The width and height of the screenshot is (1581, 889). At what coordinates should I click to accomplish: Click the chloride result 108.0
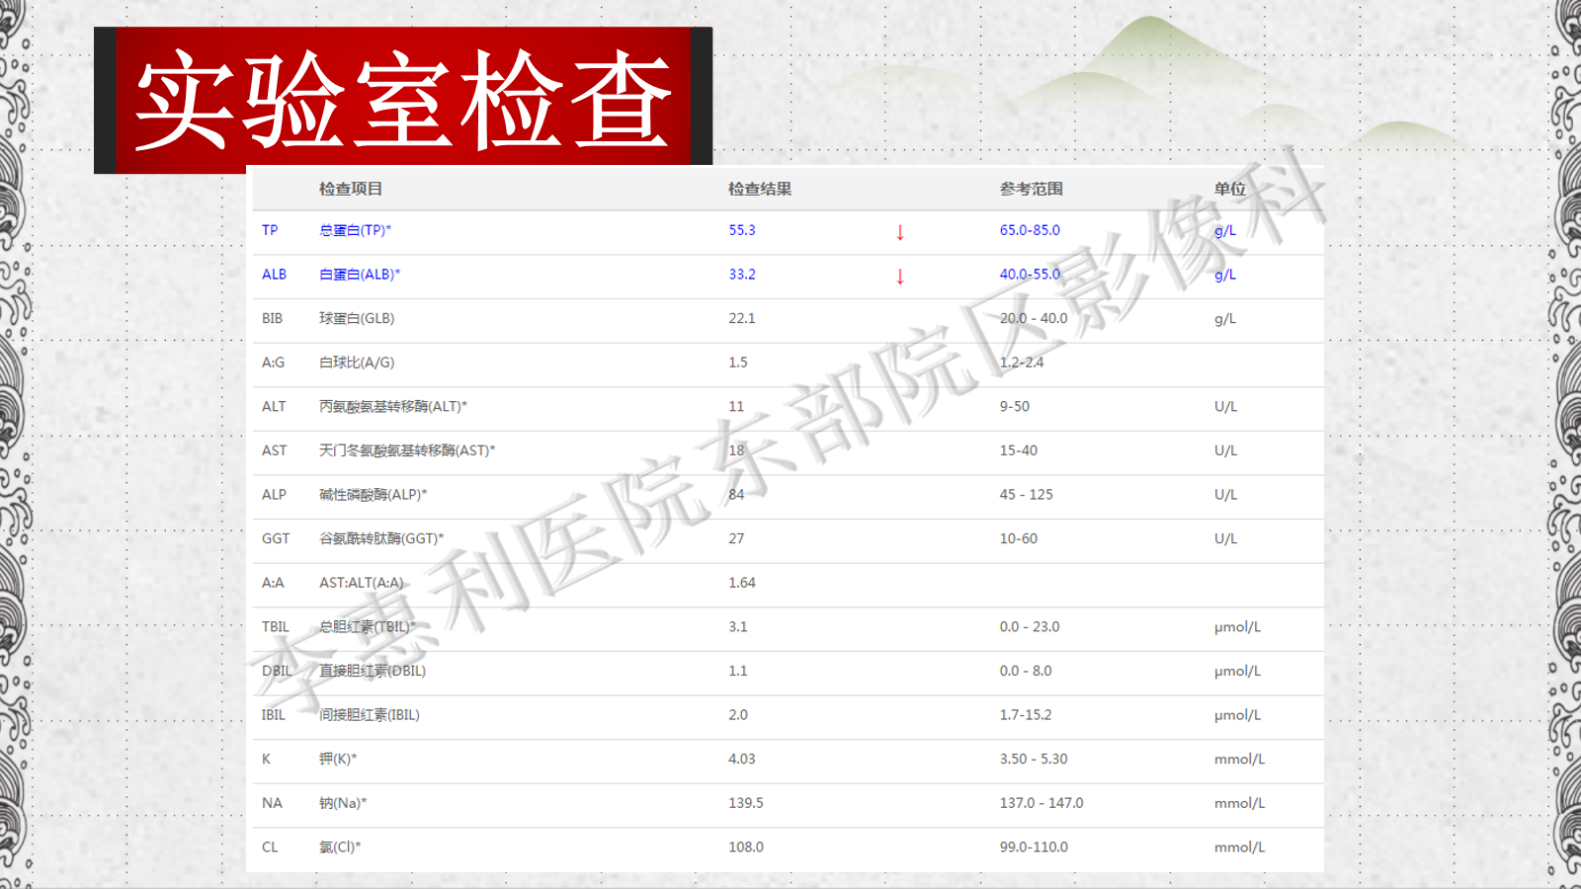pos(746,848)
